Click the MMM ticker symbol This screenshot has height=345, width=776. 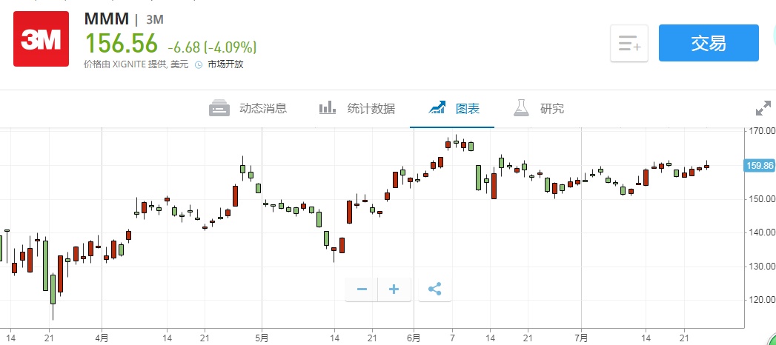pyautogui.click(x=106, y=19)
